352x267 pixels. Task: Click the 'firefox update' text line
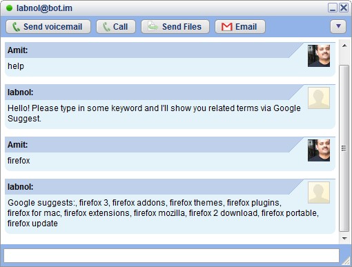point(32,224)
